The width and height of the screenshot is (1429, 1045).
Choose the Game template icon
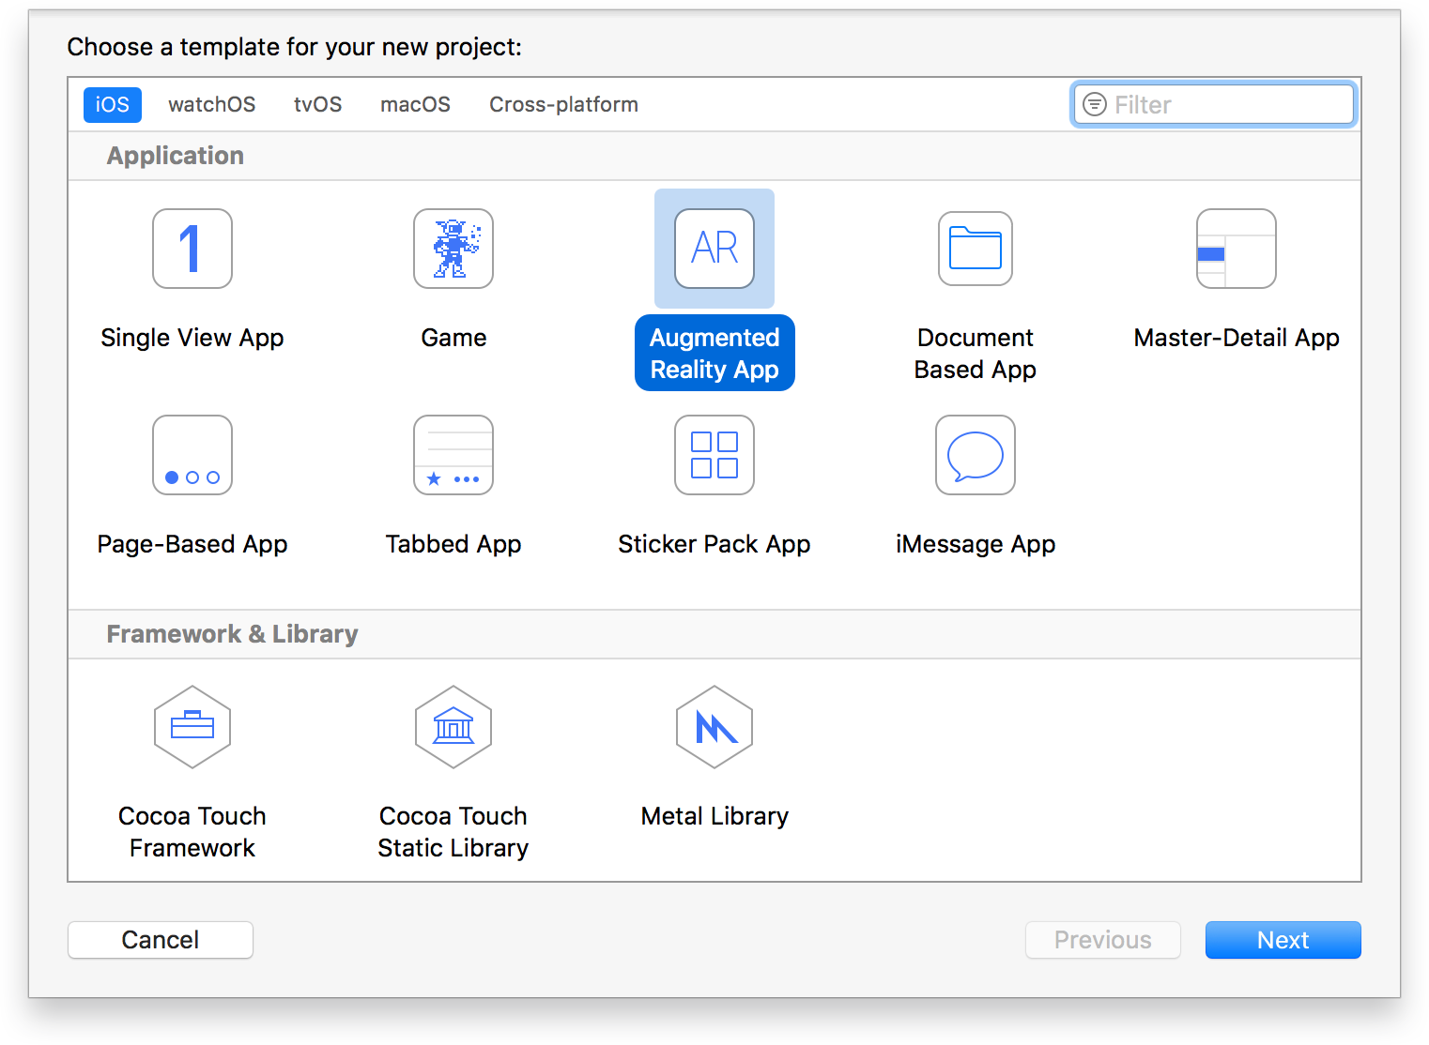point(453,249)
